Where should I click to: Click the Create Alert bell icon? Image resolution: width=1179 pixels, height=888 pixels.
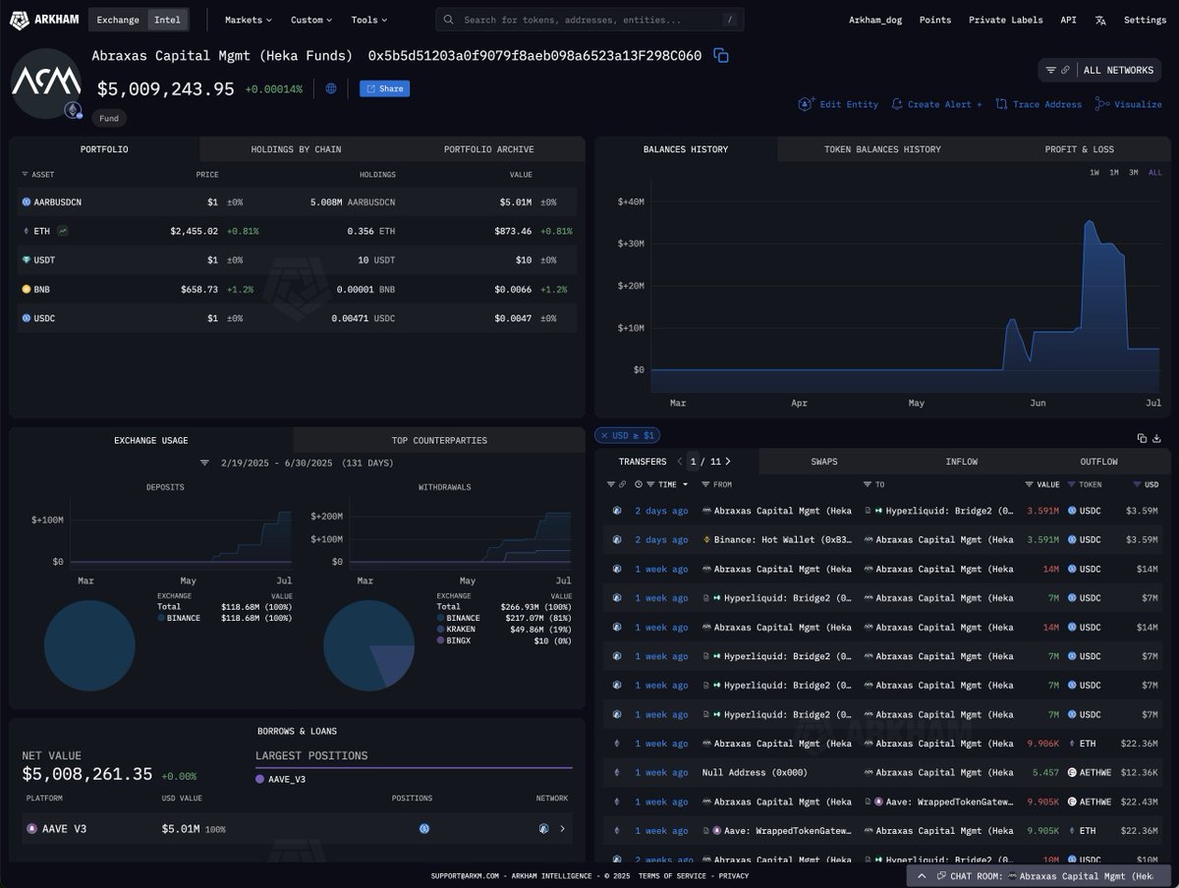coord(897,104)
